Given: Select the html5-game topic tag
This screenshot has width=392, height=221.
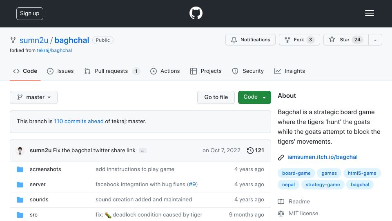Looking at the screenshot, I should point(362,173).
